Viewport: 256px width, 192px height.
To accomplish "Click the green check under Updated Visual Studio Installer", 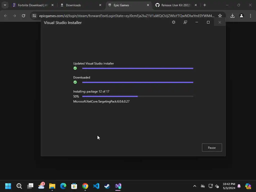I will tap(75, 68).
